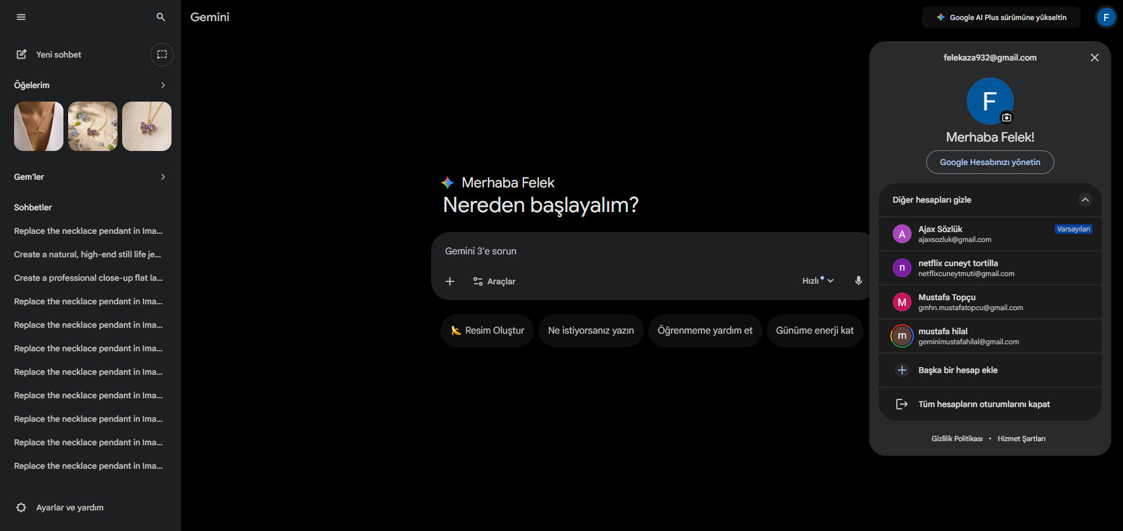
Task: Click the felekaza932@gmail.com email text
Action: point(990,58)
